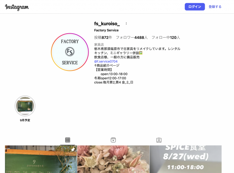Viewport: 234px width, 173px height.
Task: Open the 9月予定 story highlight
Action: 25,106
